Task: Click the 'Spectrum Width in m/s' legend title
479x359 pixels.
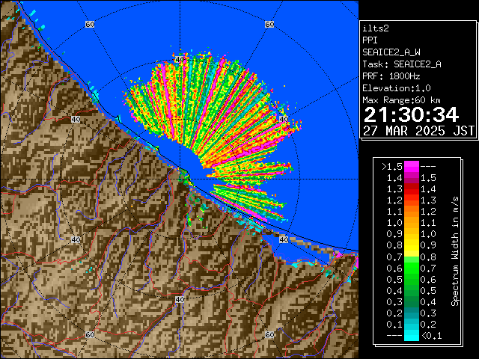Action: 455,251
